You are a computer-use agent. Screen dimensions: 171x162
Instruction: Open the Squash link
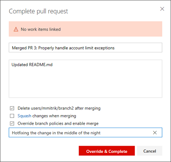tap(24, 116)
